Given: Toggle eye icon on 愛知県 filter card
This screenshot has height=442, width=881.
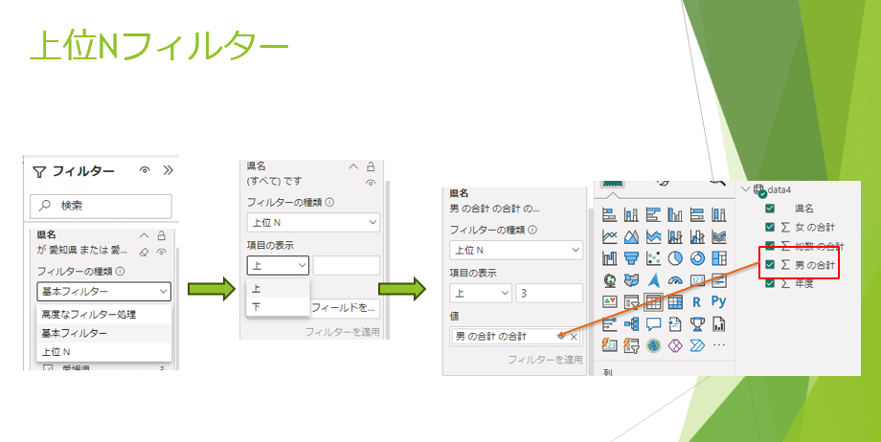Looking at the screenshot, I should tap(161, 252).
